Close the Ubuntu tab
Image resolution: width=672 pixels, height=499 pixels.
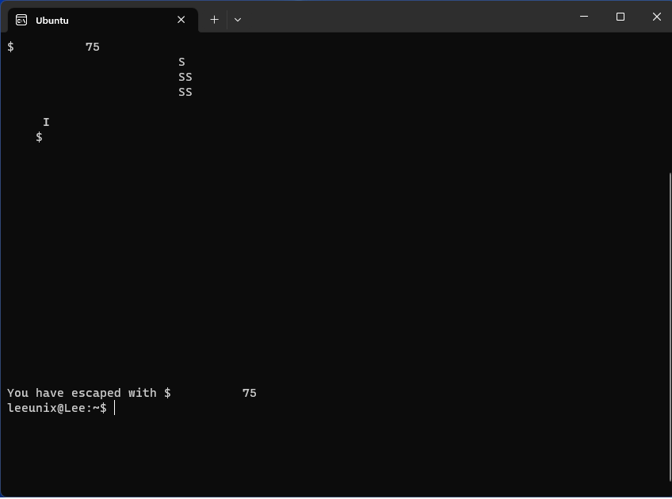tap(181, 20)
